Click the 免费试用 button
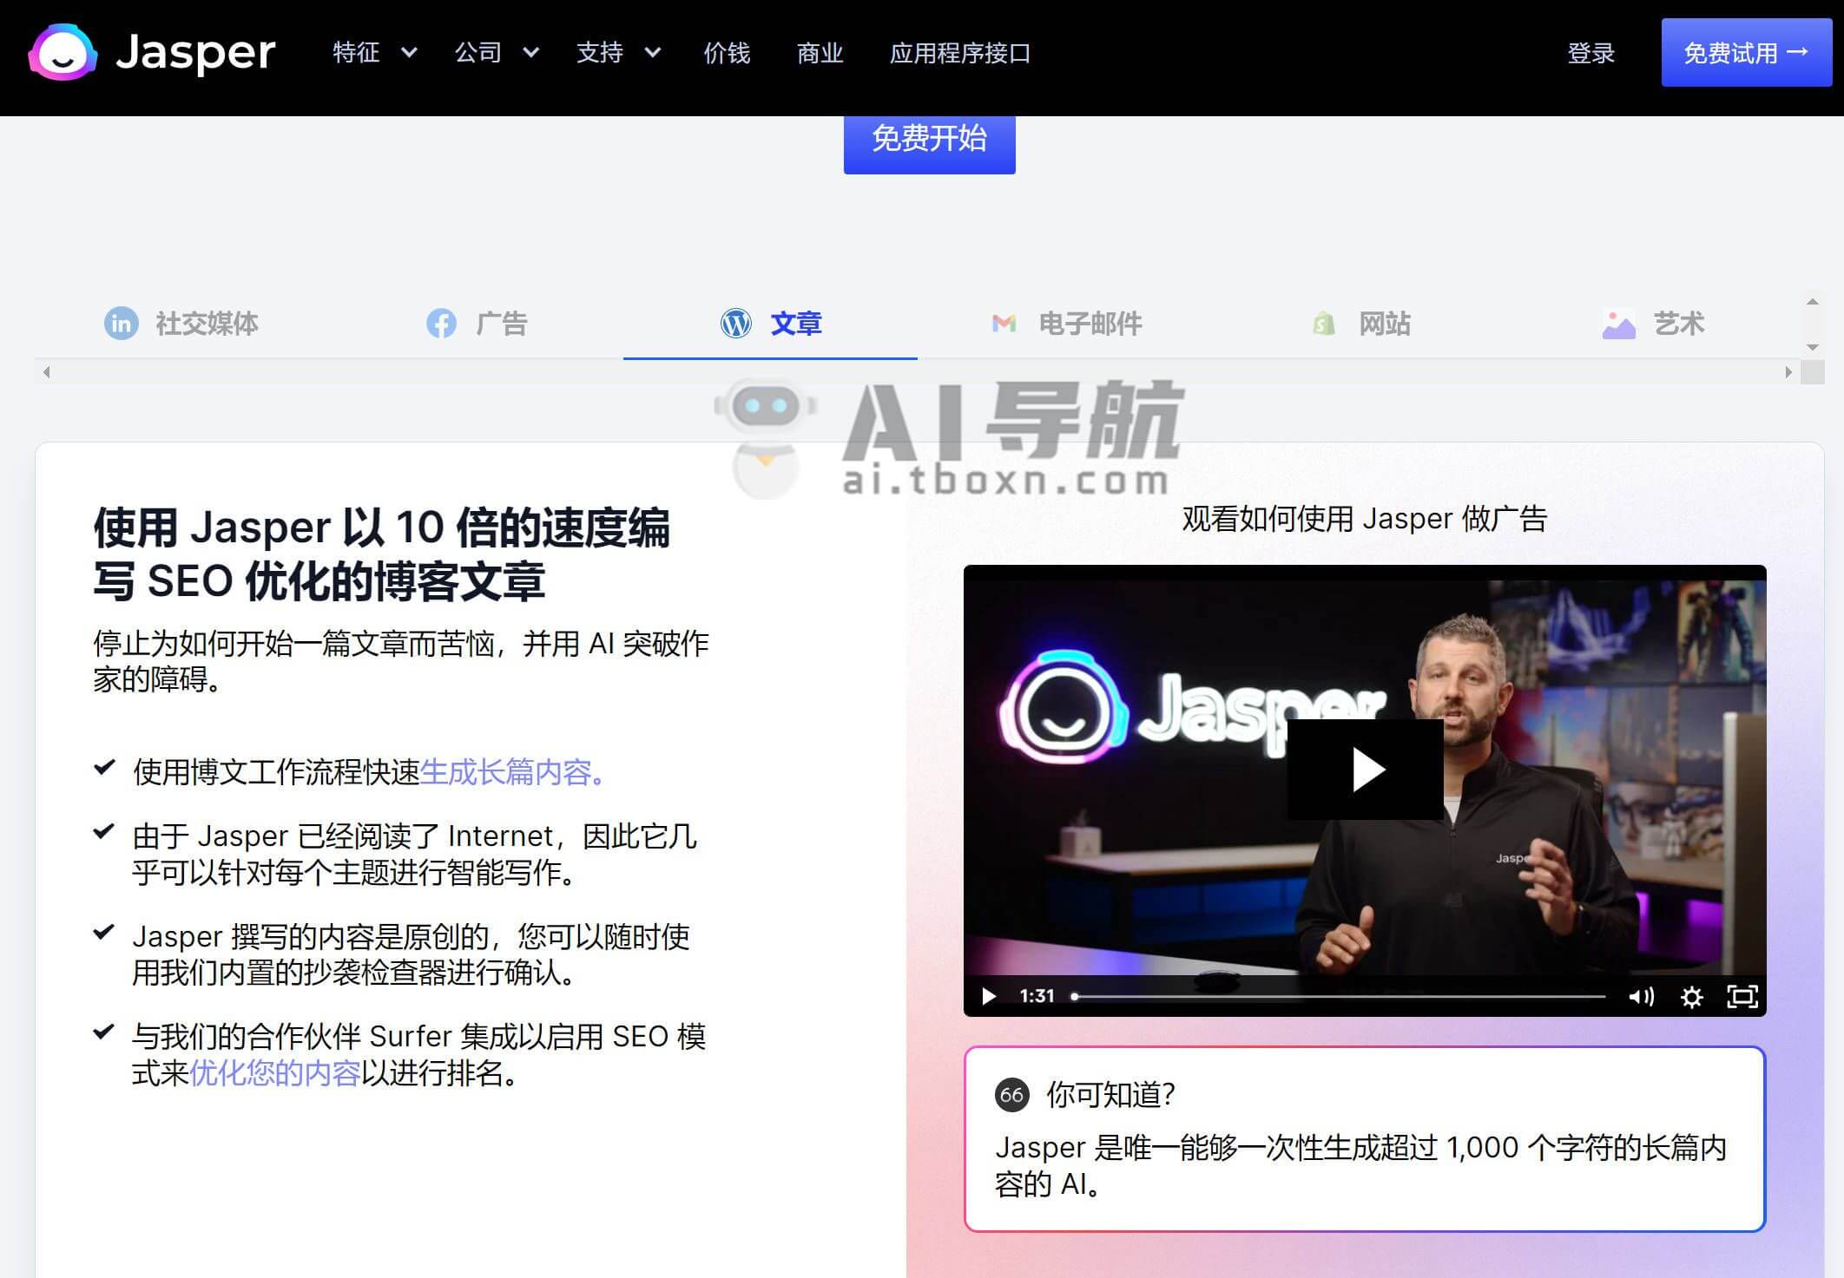 1746,53
